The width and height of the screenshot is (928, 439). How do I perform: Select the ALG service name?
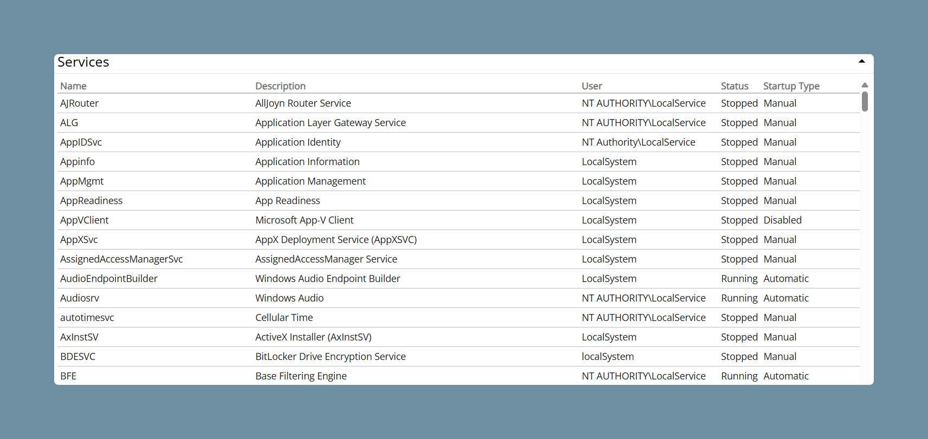[x=69, y=123]
